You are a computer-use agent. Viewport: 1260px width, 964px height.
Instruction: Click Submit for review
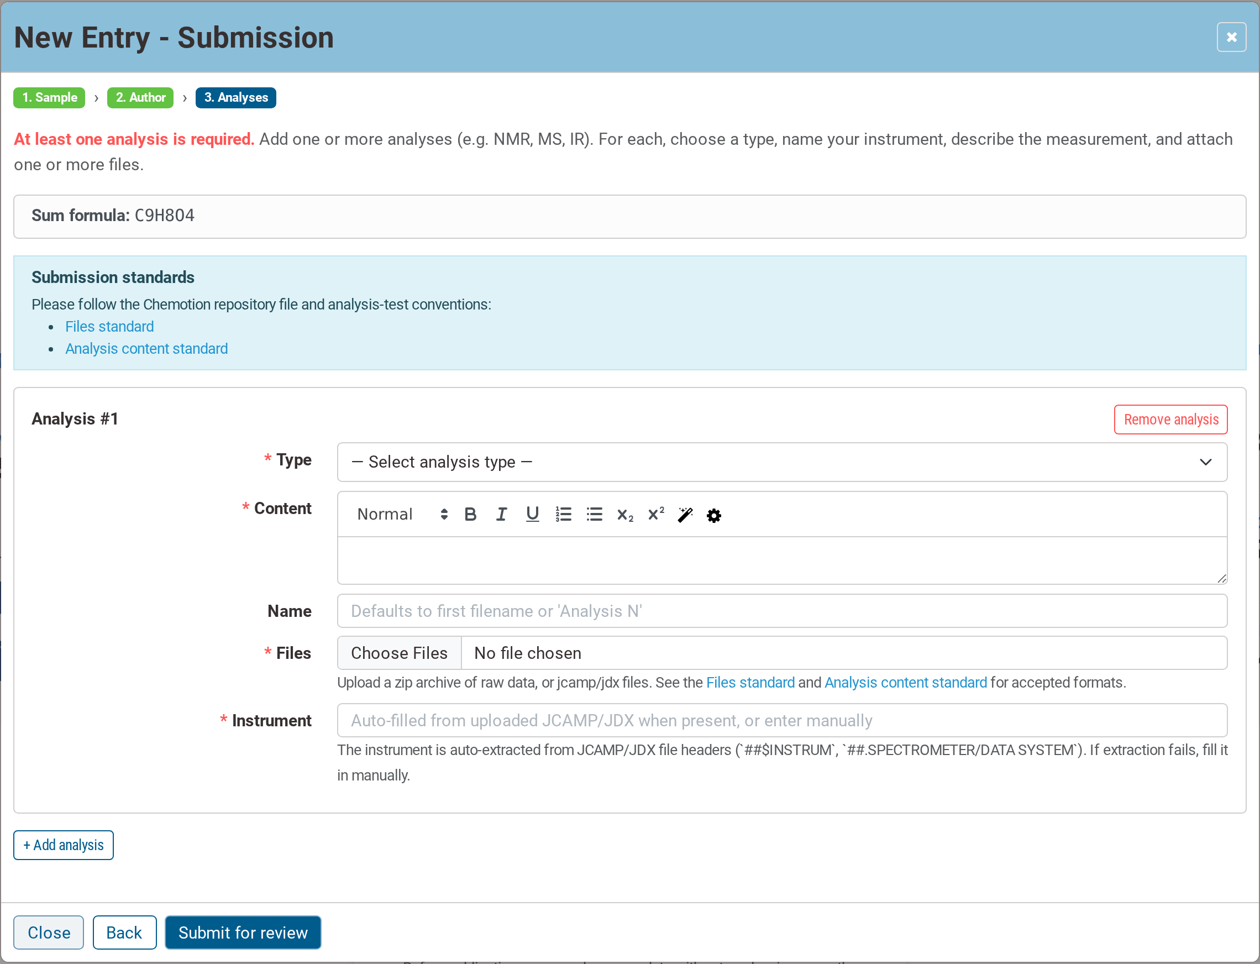pos(243,932)
